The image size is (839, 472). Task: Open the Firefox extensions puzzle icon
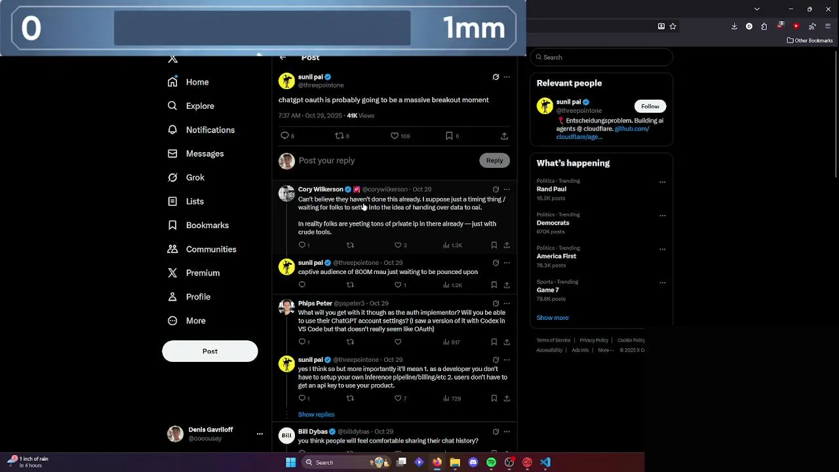click(x=764, y=26)
